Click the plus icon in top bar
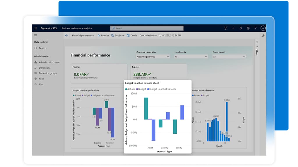Viewport: 298px width, 167px height. pyautogui.click(x=233, y=28)
